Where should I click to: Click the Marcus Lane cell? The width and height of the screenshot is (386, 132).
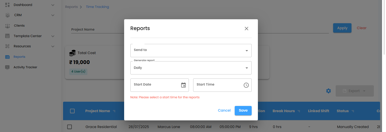169,127
